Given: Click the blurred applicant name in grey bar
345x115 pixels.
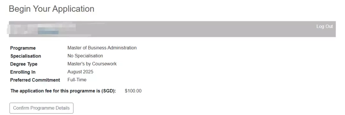Looking at the screenshot, I should pyautogui.click(x=42, y=27).
